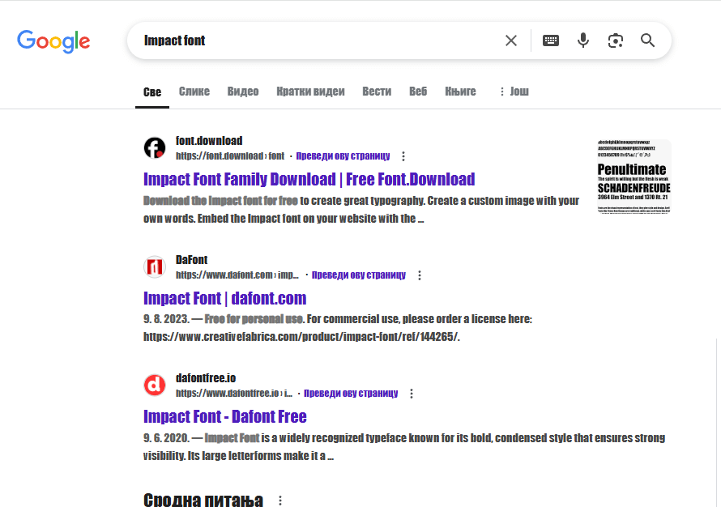Translate the font.download result page
The width and height of the screenshot is (721, 507).
click(343, 156)
